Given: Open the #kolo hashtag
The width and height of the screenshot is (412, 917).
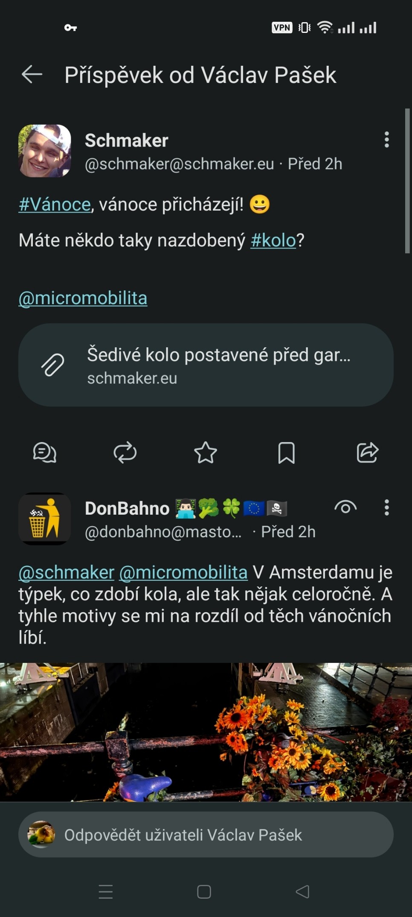Looking at the screenshot, I should (273, 240).
